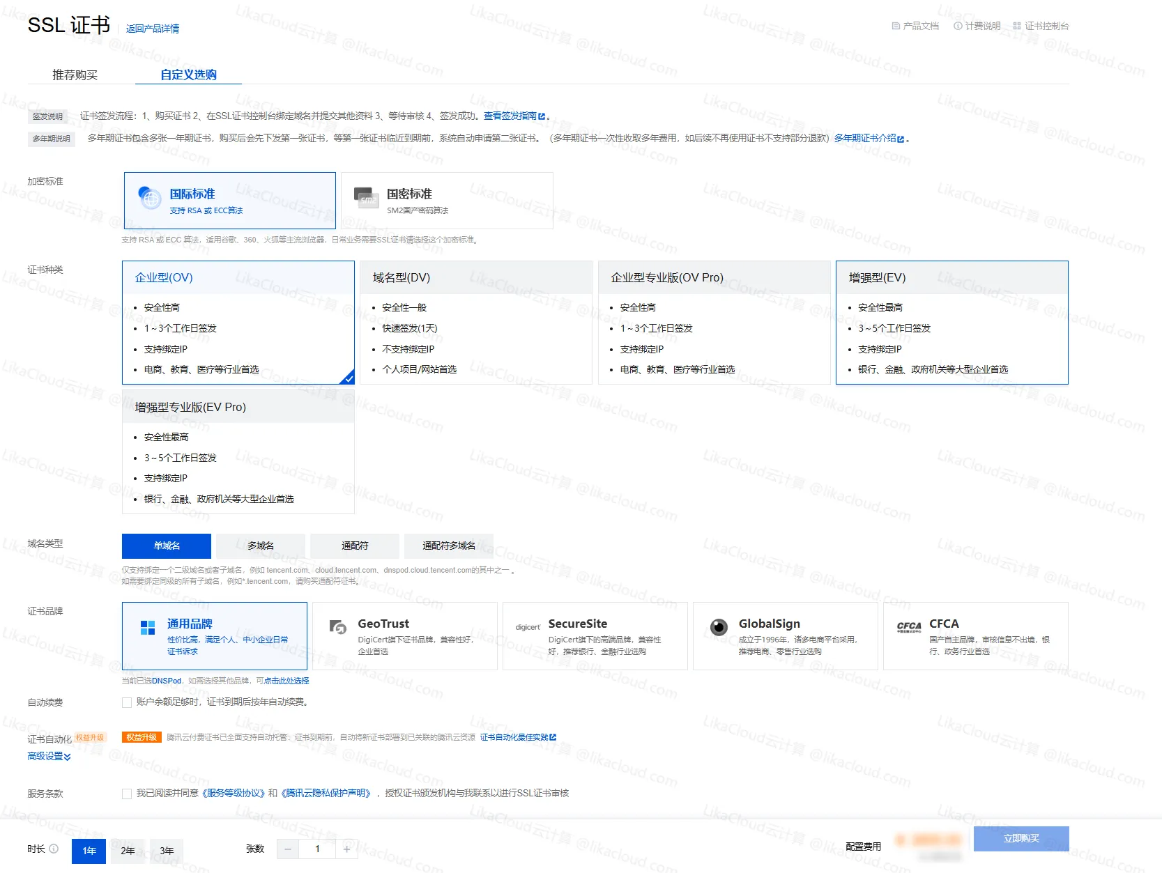This screenshot has height=873, width=1162.
Task: Select the 通配符 domain type
Action: point(355,546)
